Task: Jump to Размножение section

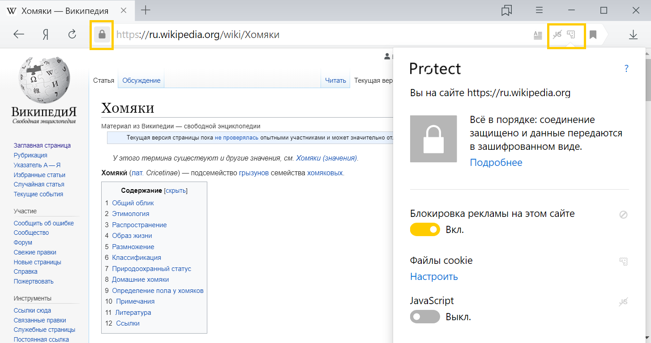Action: coord(133,247)
